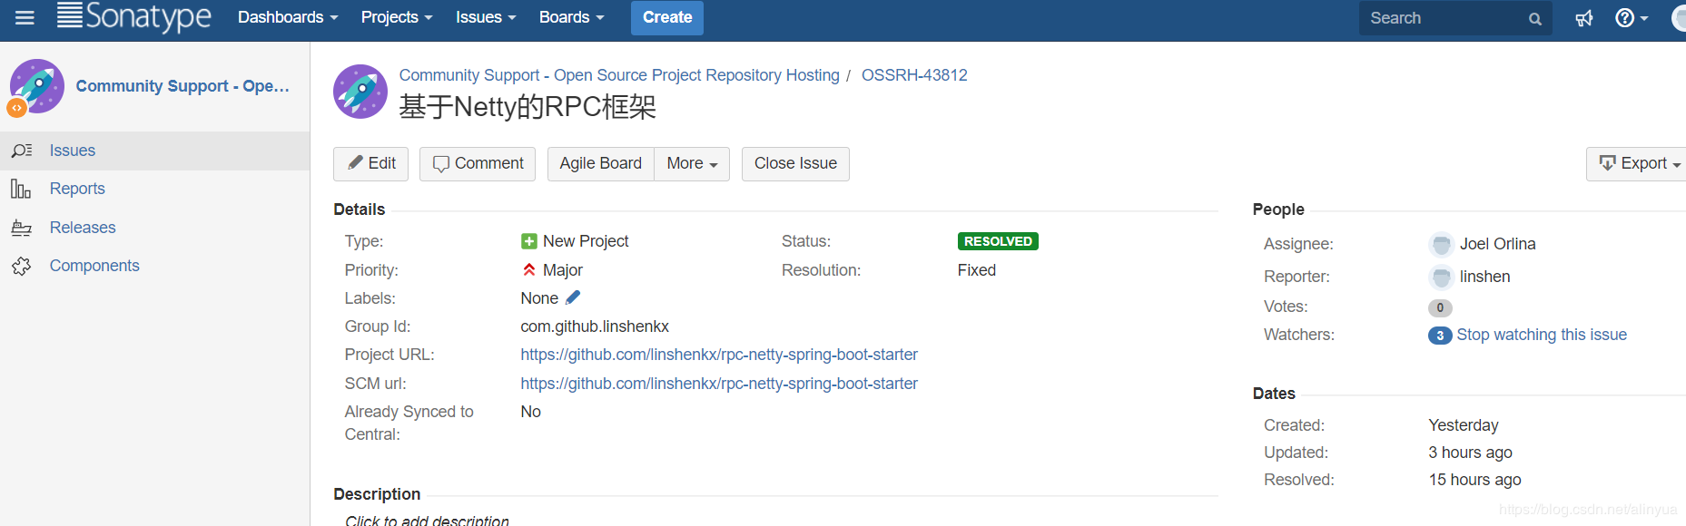Click the Resolved time 15 hours ago

pos(1474,480)
